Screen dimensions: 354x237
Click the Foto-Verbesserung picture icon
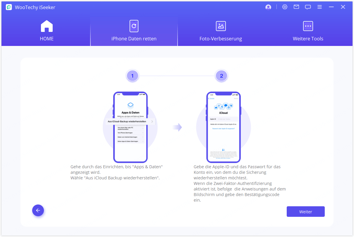click(221, 26)
